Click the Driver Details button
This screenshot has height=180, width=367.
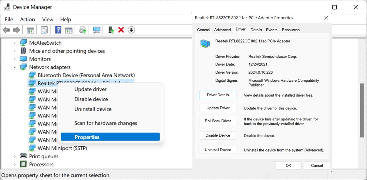(218, 95)
